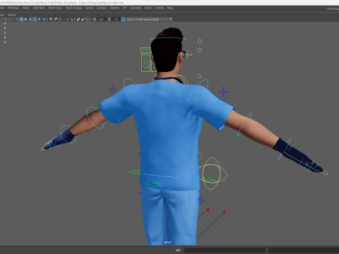The height and width of the screenshot is (254, 339).
Task: Toggle Smooth Shade All button
Action: point(21,19)
